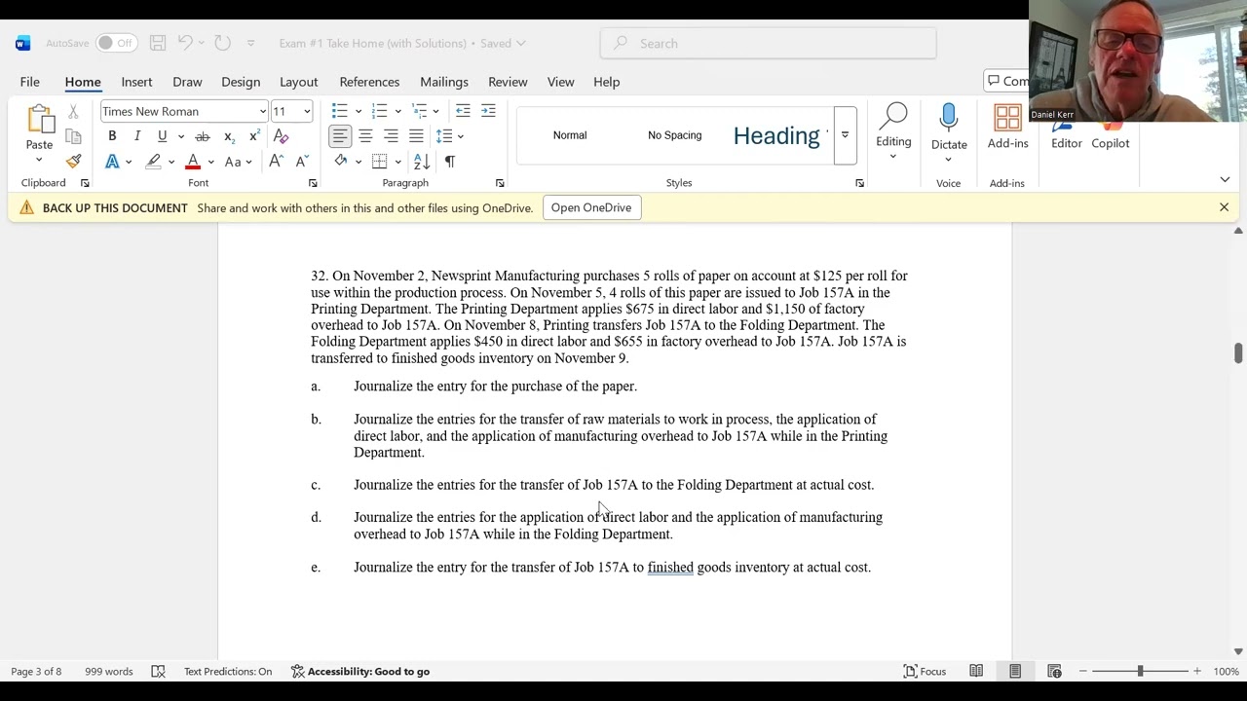Apply the yellow text highlight color
This screenshot has height=701, width=1247.
point(153,162)
